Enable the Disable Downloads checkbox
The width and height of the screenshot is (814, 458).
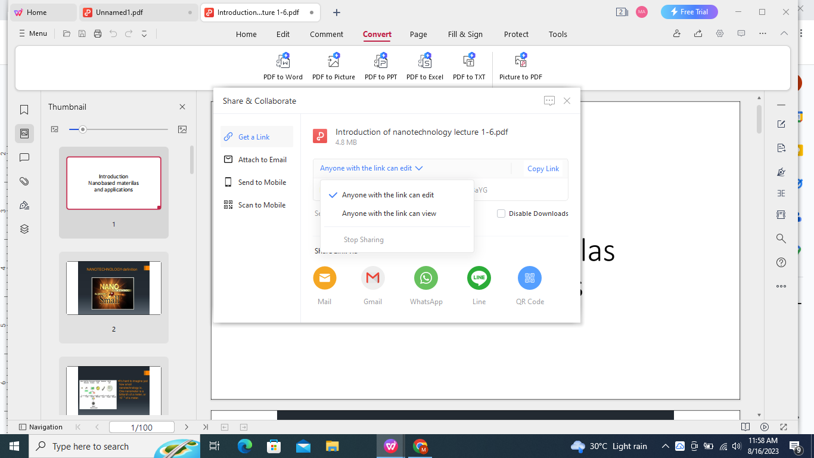pos(501,213)
